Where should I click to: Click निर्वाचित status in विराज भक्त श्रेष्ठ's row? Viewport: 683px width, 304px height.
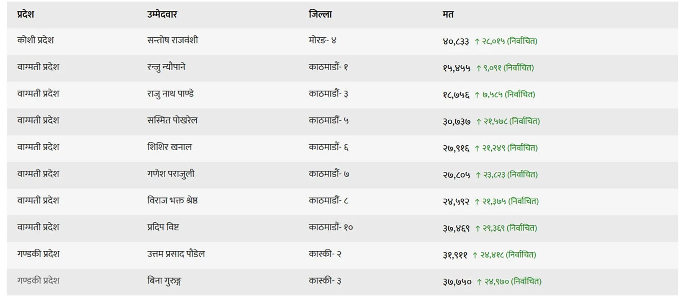(523, 202)
